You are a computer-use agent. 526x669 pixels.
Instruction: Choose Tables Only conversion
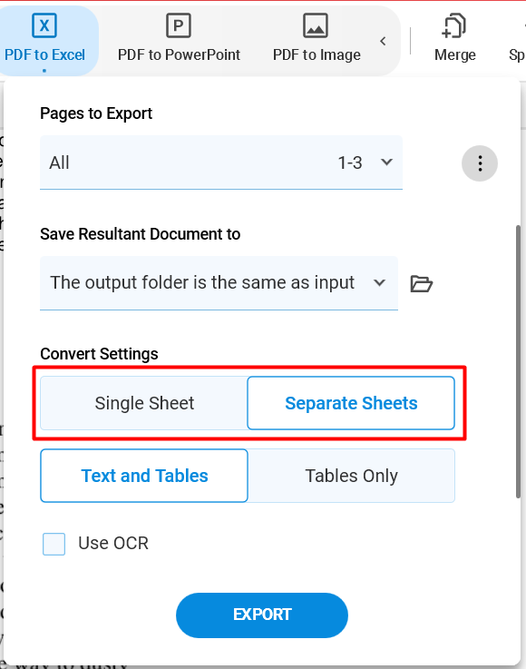click(x=351, y=476)
